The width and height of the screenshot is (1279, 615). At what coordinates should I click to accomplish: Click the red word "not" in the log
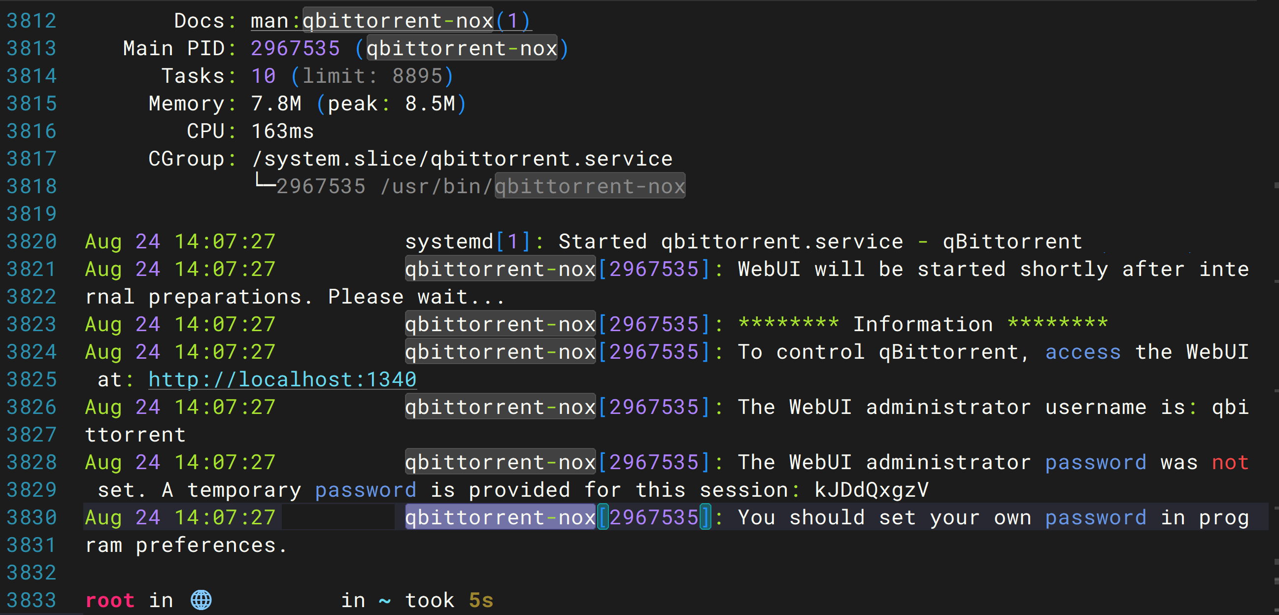[x=1230, y=463]
